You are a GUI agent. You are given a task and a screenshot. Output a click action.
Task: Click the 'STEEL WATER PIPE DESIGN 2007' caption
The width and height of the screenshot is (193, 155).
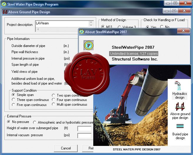pyautogui.click(x=137, y=149)
